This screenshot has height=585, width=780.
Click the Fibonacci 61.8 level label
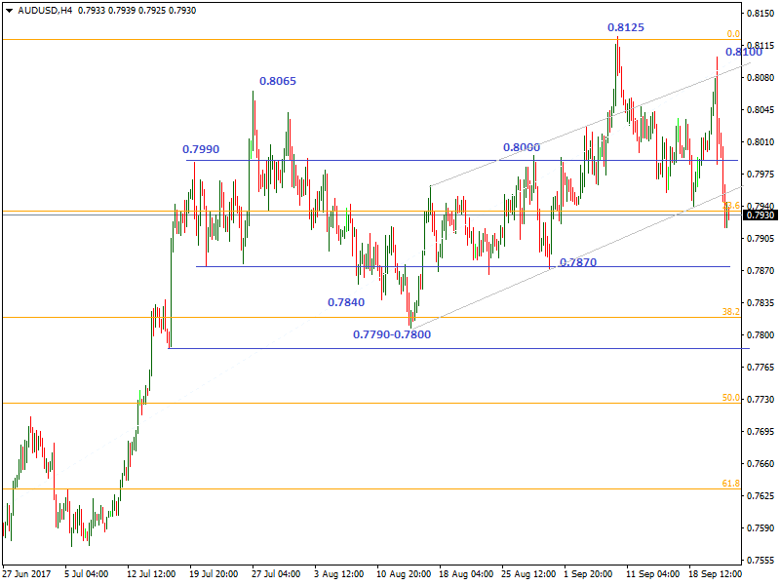pyautogui.click(x=729, y=484)
